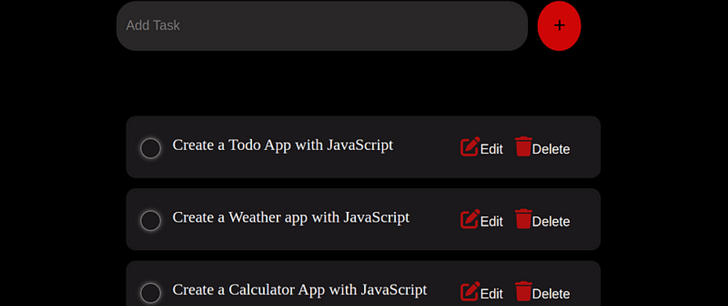Click the Edit label on the Weather app row
The width and height of the screenshot is (728, 306).
pyautogui.click(x=491, y=222)
